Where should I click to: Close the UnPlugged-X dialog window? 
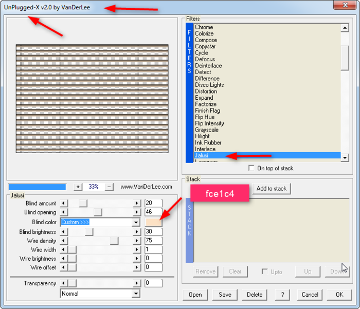(x=345, y=5)
